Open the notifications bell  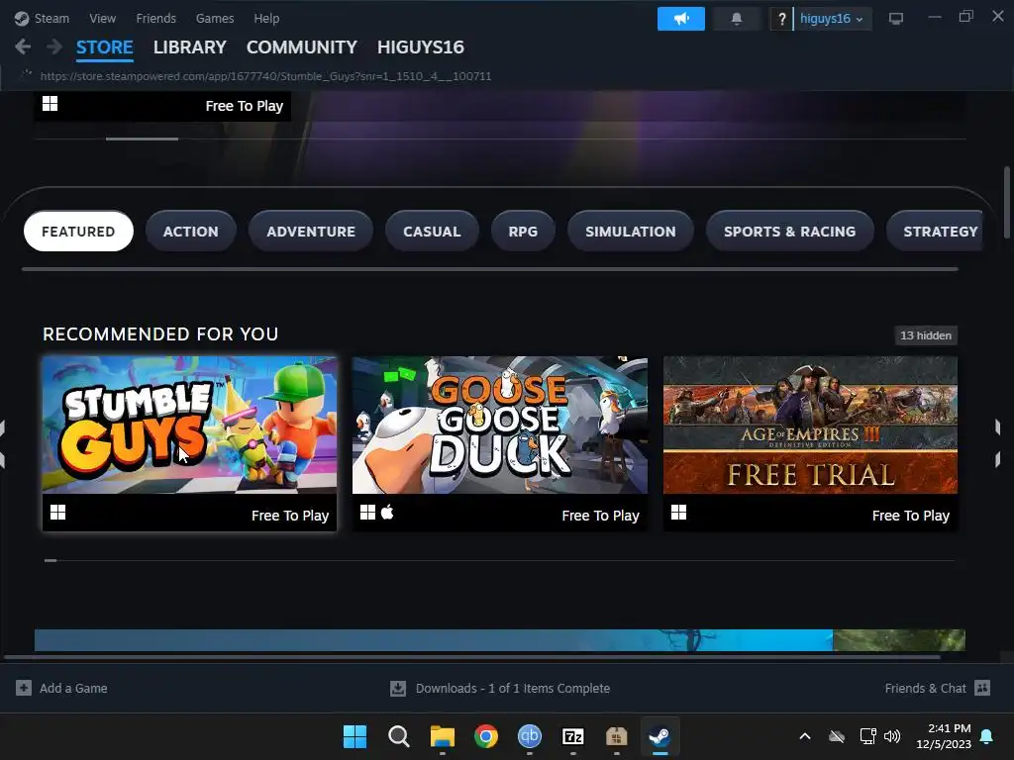[736, 19]
